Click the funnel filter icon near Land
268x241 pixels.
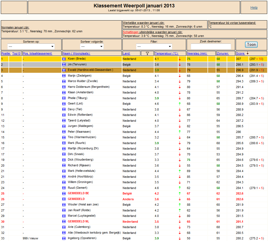(147, 53)
